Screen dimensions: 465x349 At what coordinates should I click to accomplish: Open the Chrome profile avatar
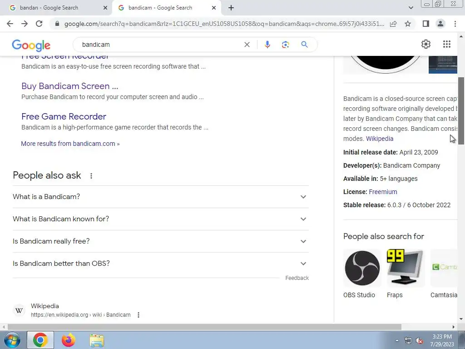click(x=440, y=24)
